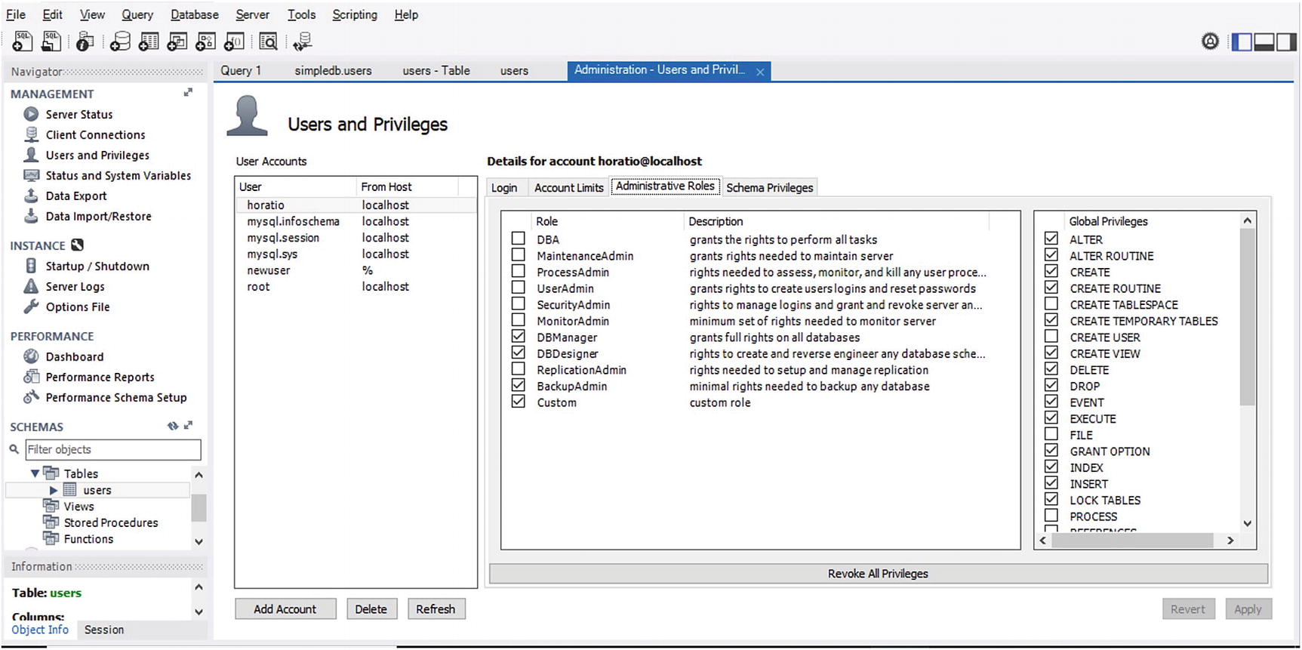Create a new view toolbar icon
The height and width of the screenshot is (650, 1302).
(x=177, y=42)
